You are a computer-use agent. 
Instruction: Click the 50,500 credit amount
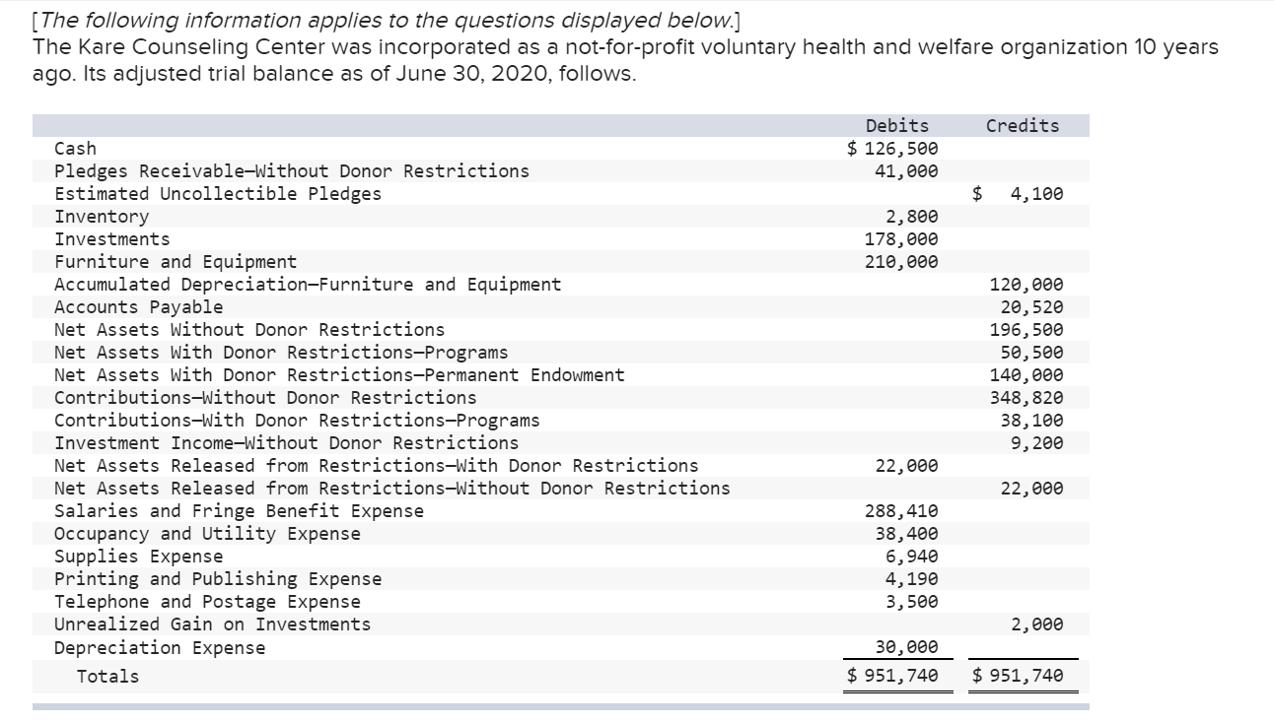point(1031,353)
